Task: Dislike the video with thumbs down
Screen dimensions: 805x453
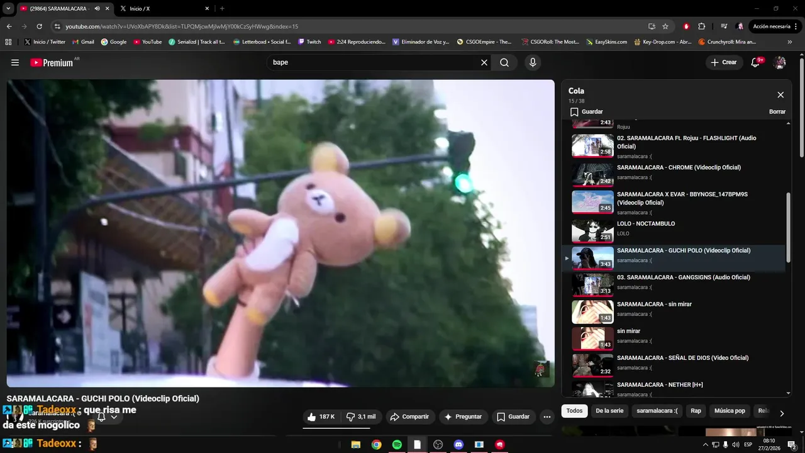Action: (x=361, y=417)
